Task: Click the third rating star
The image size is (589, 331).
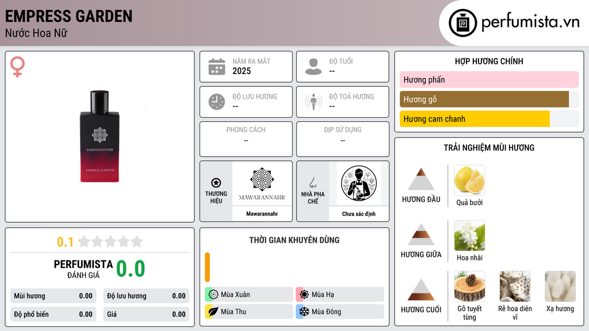Action: click(110, 241)
